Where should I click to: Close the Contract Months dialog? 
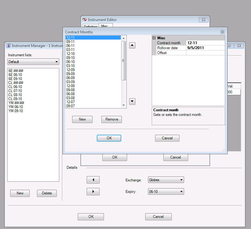coord(222,32)
